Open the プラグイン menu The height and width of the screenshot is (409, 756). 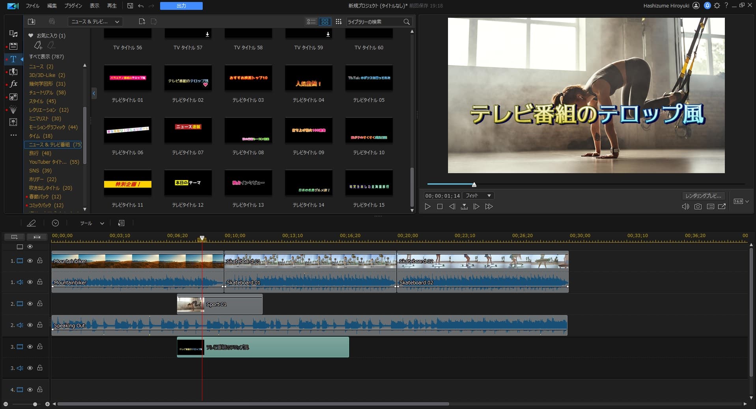(x=73, y=6)
